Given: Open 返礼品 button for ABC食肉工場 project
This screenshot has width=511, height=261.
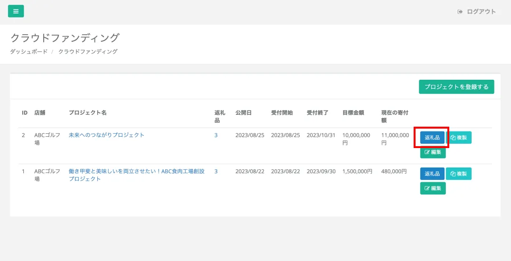Looking at the screenshot, I should (432, 174).
